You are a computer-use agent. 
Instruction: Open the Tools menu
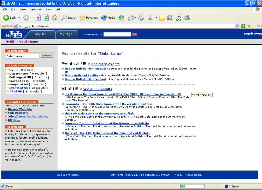[x=48, y=9]
